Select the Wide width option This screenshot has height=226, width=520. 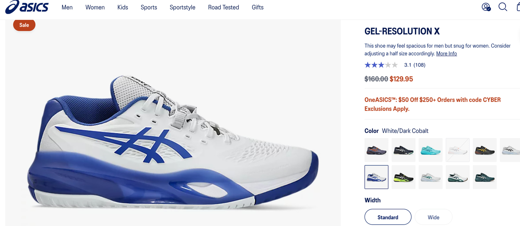click(x=433, y=217)
